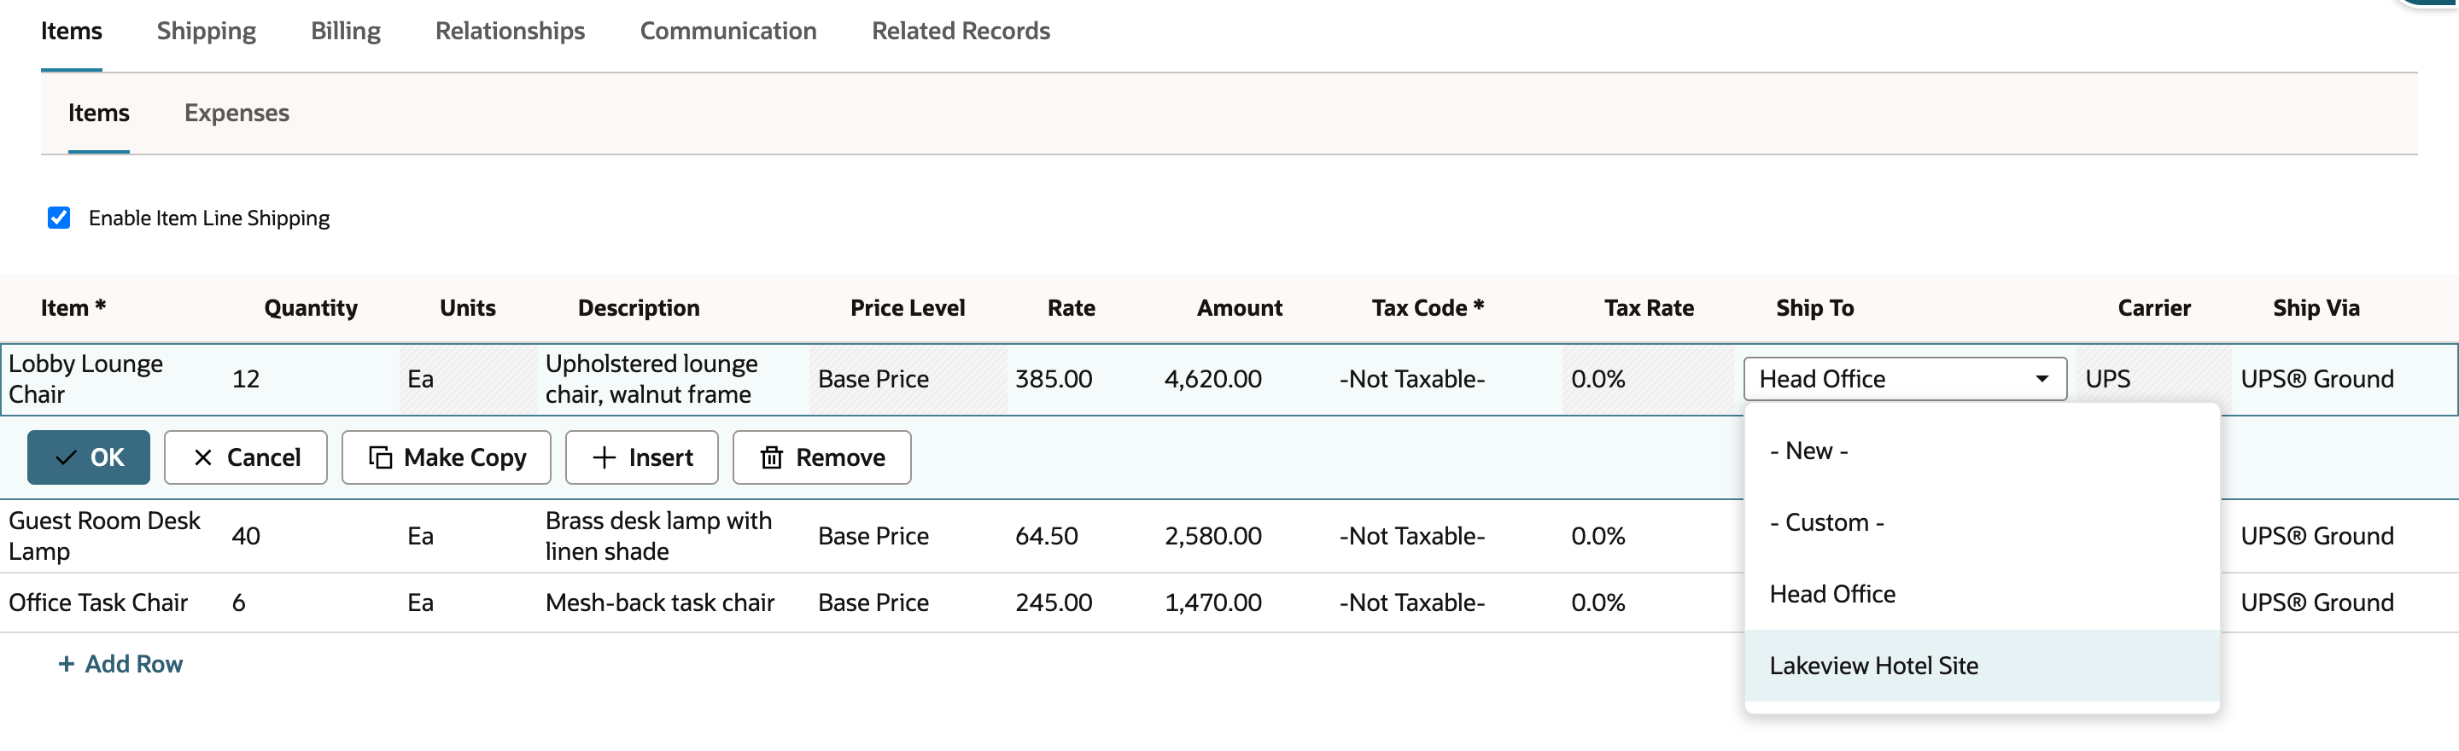Remove the current item line
The image size is (2459, 751).
coord(821,457)
